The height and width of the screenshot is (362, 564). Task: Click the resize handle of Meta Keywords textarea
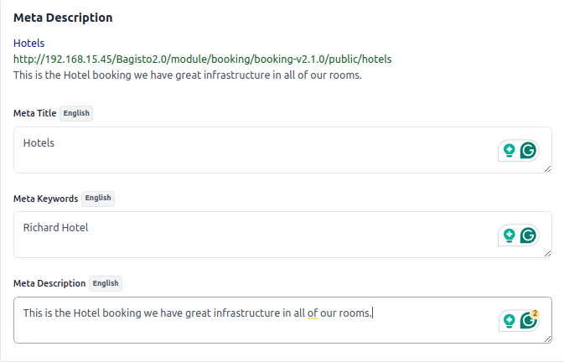coord(548,254)
